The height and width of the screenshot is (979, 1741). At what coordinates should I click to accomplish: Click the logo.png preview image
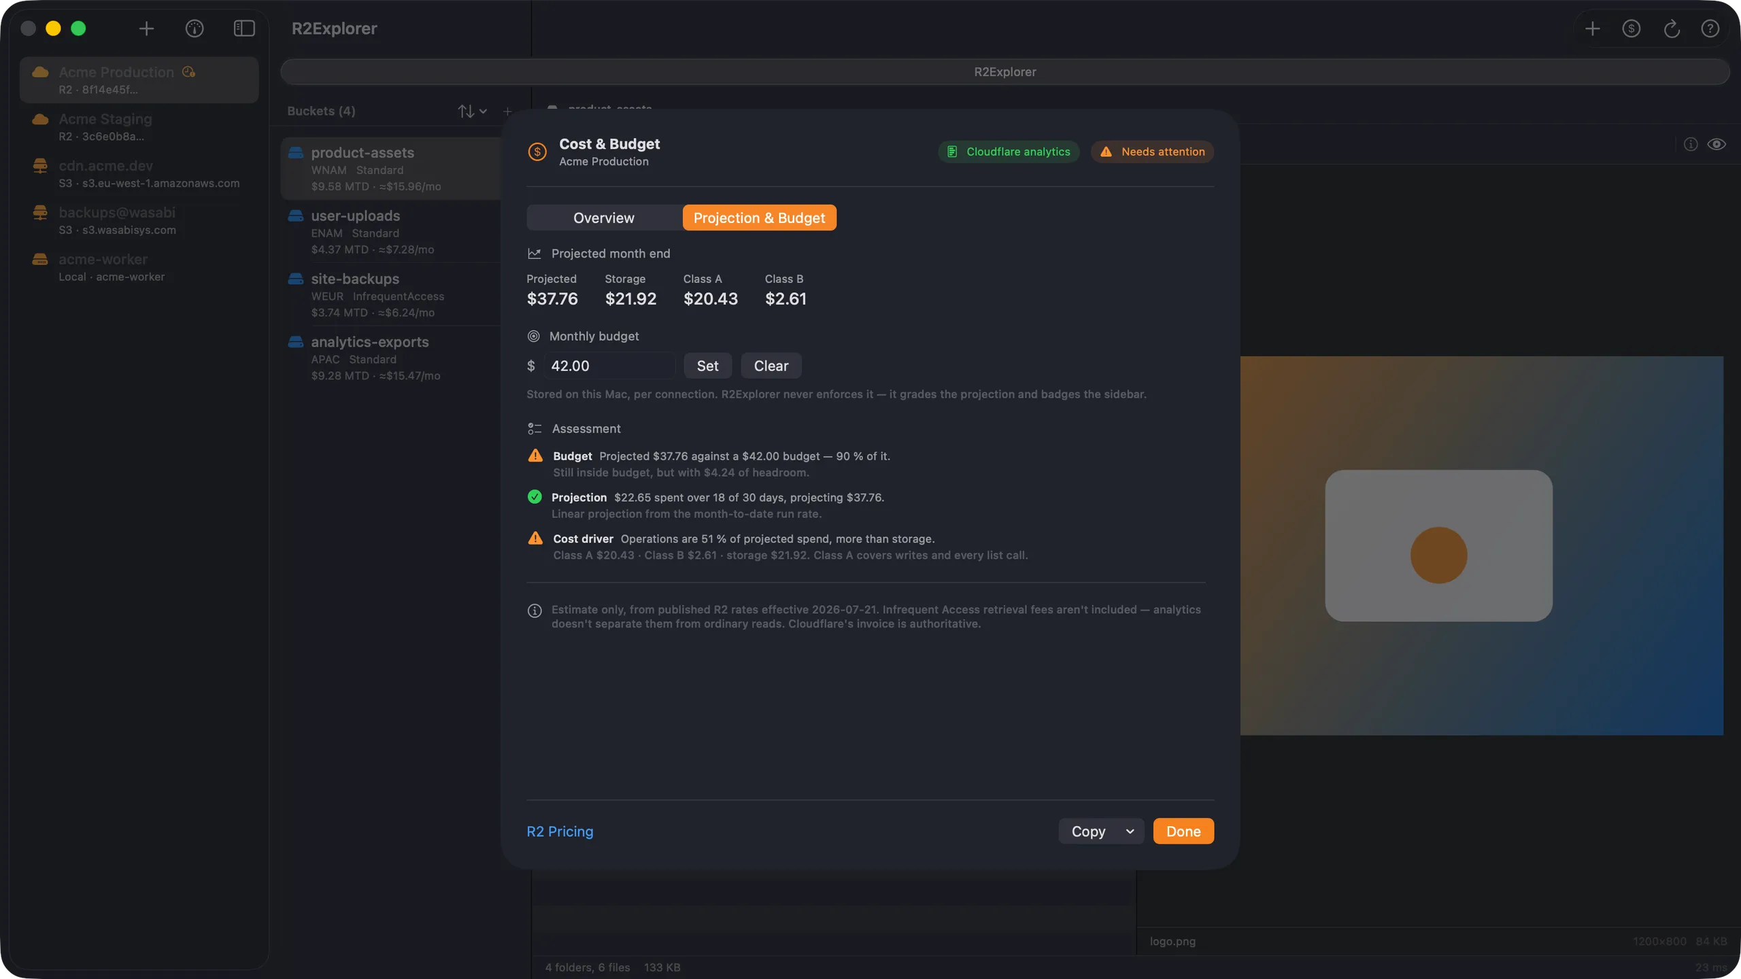[x=1482, y=545]
